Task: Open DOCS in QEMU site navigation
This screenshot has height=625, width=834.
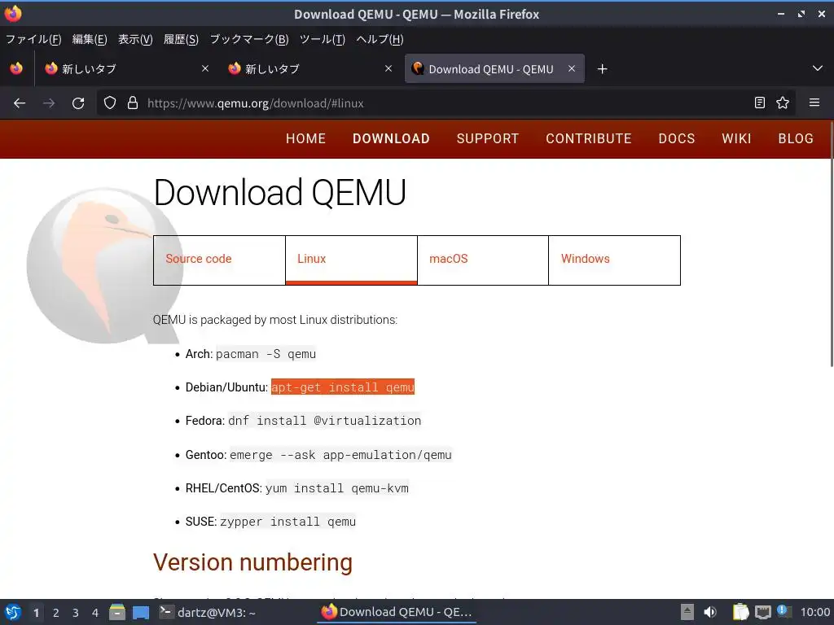Action: pos(677,138)
